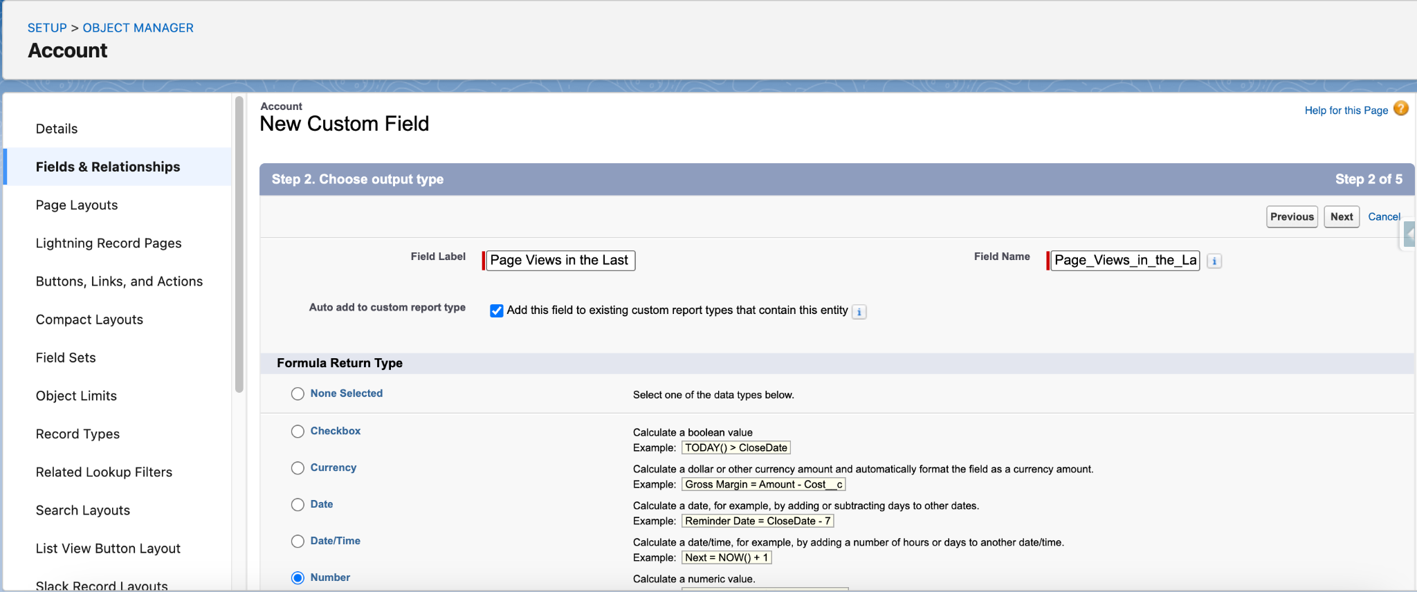Open Details in the sidebar

[57, 129]
